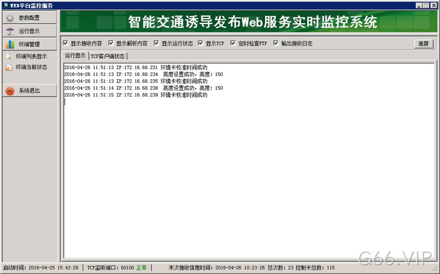Click the bar chart icon beside 终端管理
The image size is (440, 274).
[10, 44]
